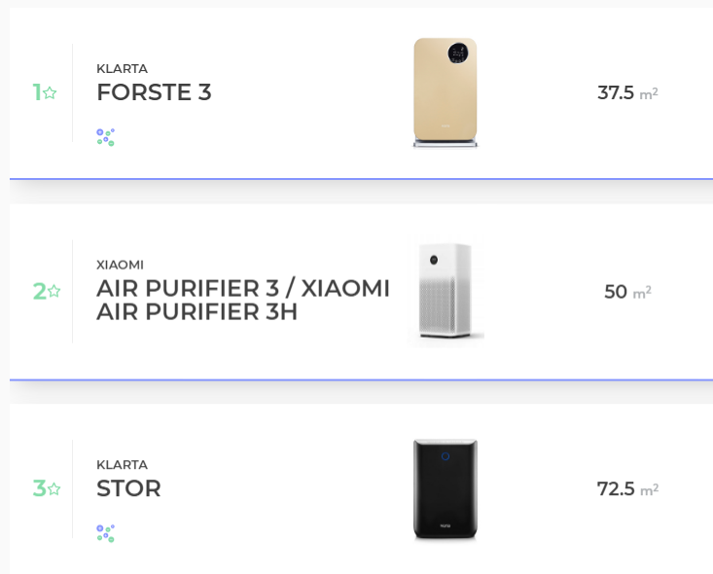713x574 pixels.
Task: Click the XIAOMI brand label
Action: coord(120,265)
